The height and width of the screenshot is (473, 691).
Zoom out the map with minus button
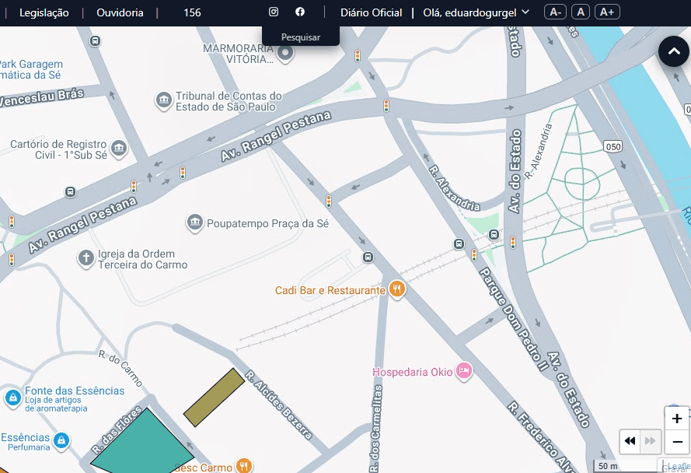click(x=677, y=441)
